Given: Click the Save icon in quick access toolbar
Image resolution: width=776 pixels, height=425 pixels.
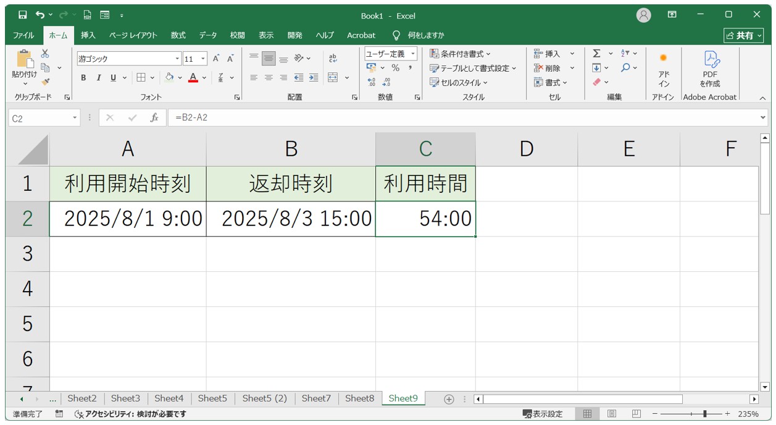Looking at the screenshot, I should pos(22,15).
